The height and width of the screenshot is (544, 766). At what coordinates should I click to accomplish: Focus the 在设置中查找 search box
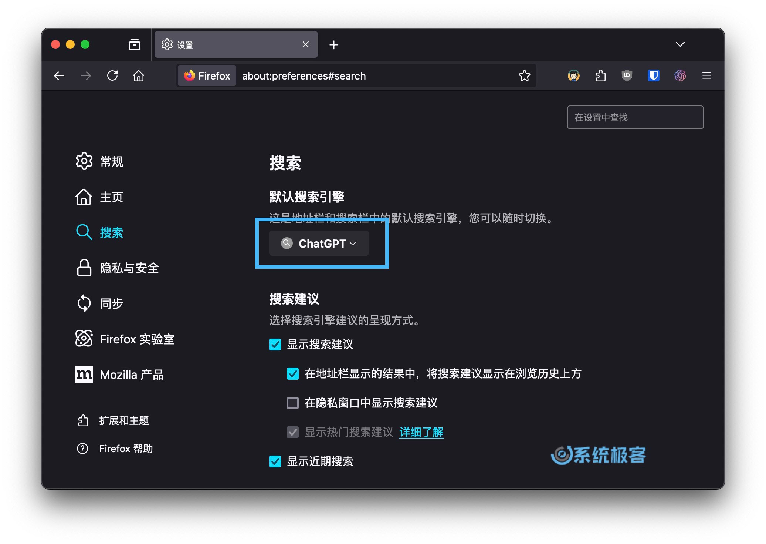point(635,117)
